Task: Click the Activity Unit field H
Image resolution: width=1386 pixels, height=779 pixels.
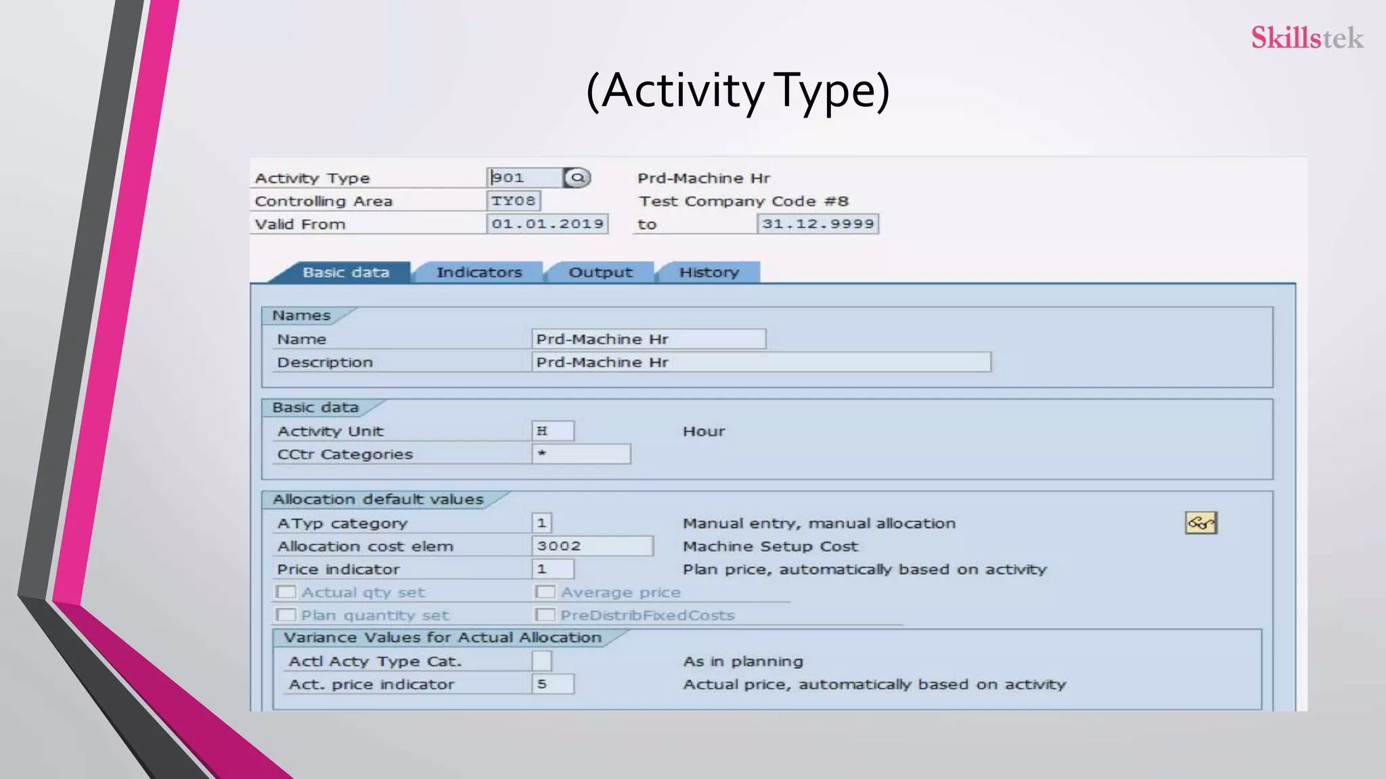Action: (x=553, y=431)
